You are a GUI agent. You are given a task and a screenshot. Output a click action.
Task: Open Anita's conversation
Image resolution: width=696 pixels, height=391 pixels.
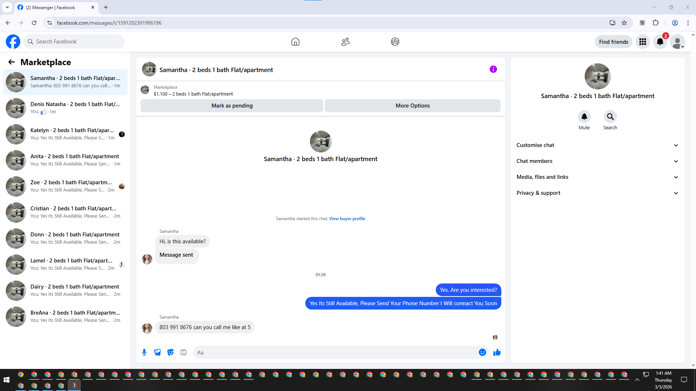(x=65, y=160)
